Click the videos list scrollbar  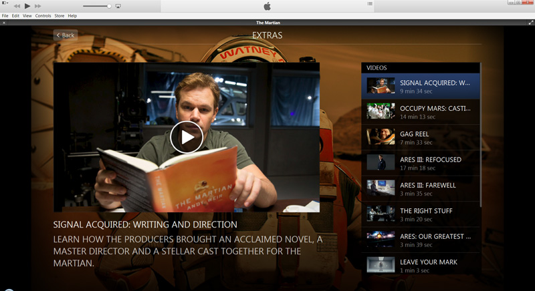(480, 134)
